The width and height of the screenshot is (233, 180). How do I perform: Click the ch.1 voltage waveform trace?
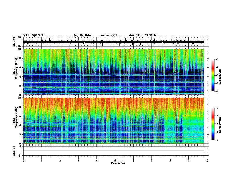tap(114, 42)
